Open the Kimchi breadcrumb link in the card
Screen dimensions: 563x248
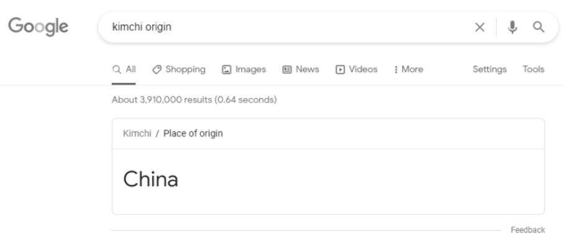(136, 134)
